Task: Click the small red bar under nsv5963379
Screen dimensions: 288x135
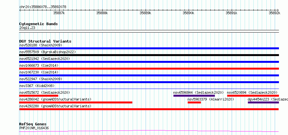Action: point(194,102)
